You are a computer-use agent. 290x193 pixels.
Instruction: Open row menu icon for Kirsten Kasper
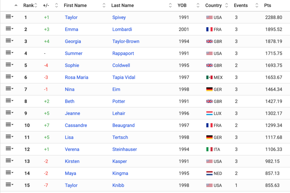coord(9,161)
